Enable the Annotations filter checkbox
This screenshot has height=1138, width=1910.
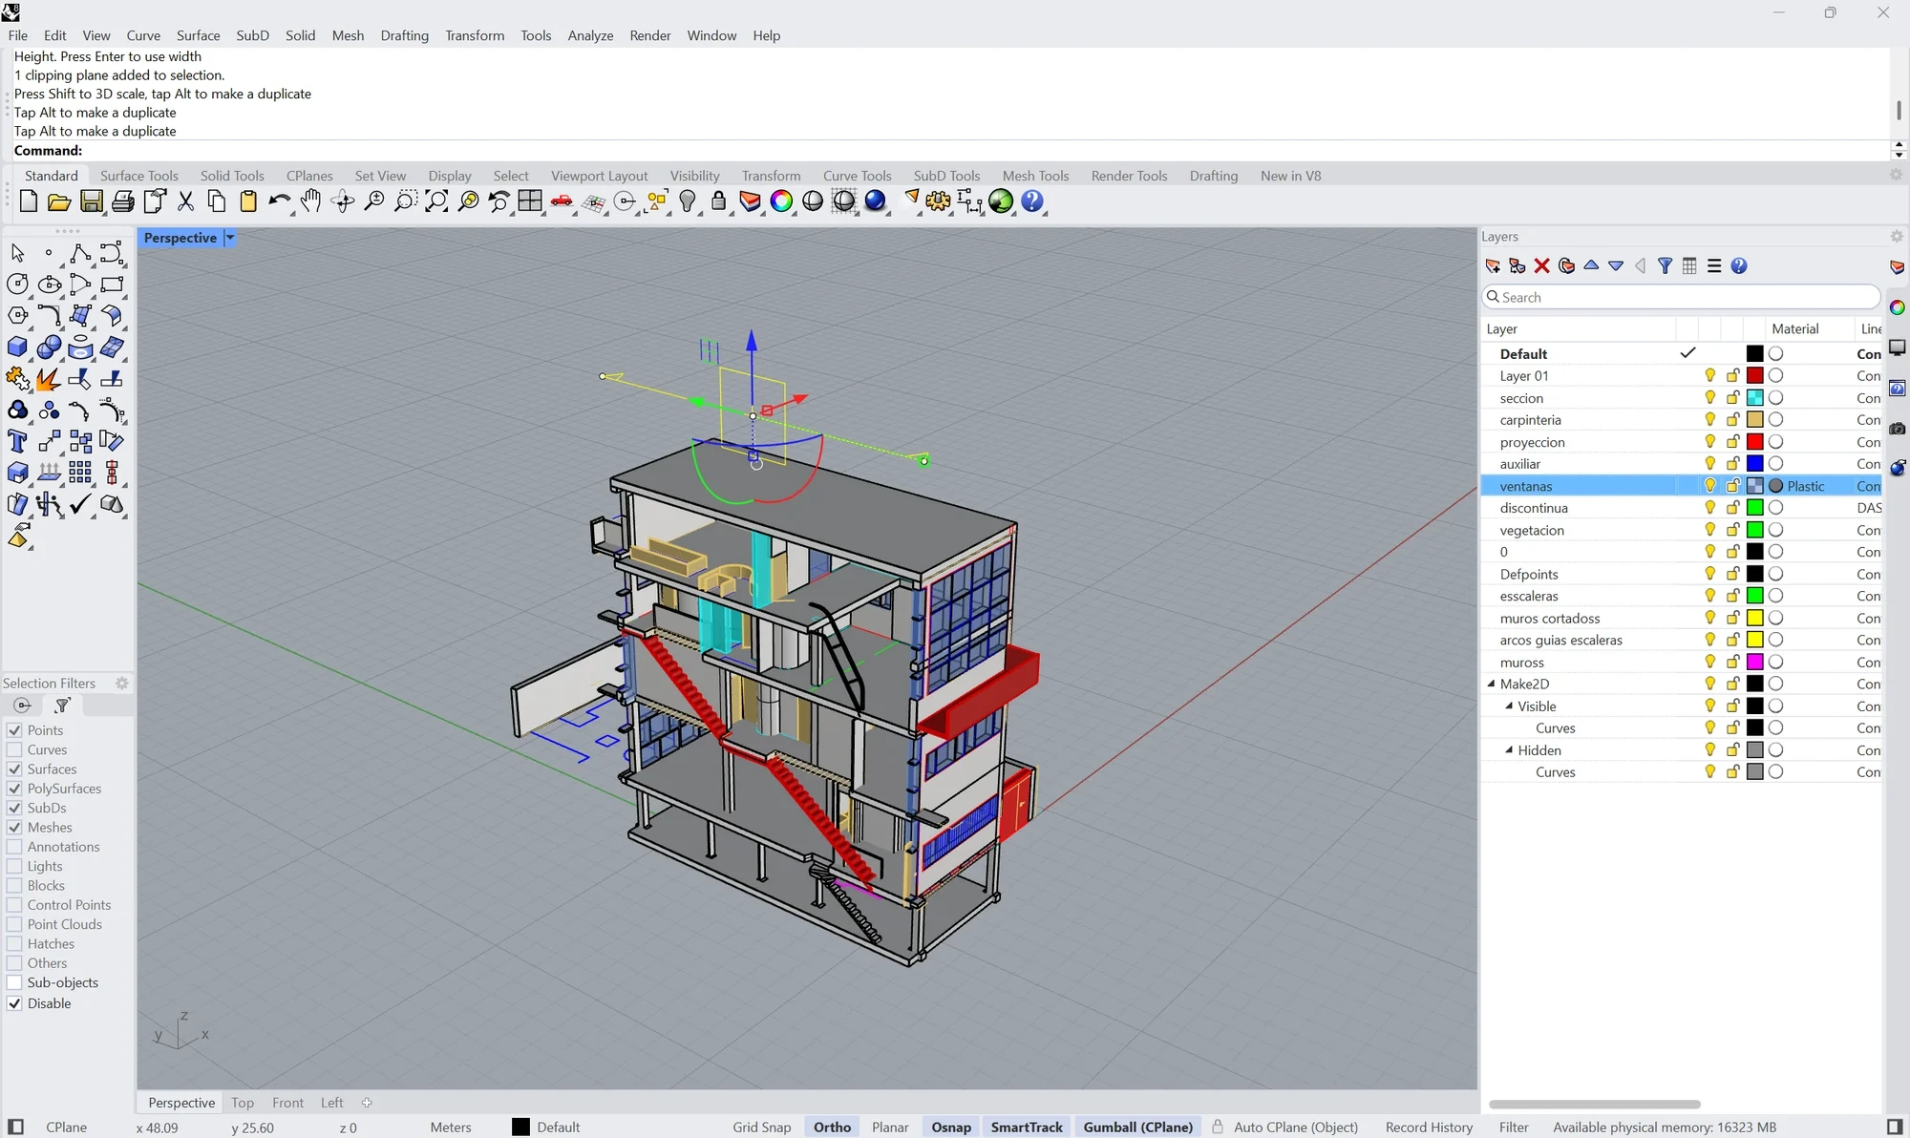coord(14,847)
